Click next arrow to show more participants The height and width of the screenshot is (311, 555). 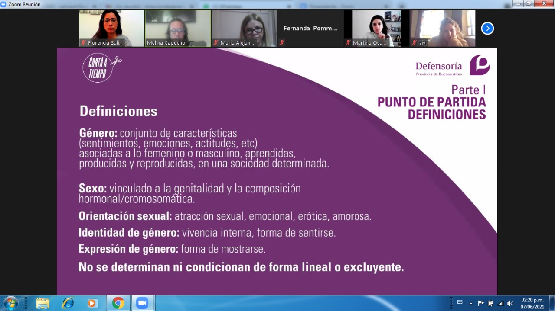coord(487,29)
